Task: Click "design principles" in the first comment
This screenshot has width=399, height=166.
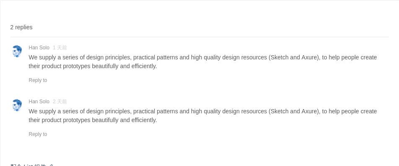Action: click(x=109, y=57)
